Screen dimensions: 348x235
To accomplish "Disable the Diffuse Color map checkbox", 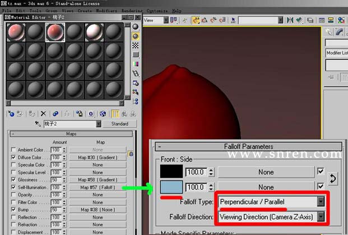I will coord(13,157).
